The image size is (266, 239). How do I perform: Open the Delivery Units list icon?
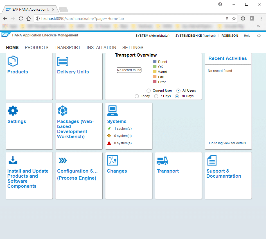[x=63, y=61]
